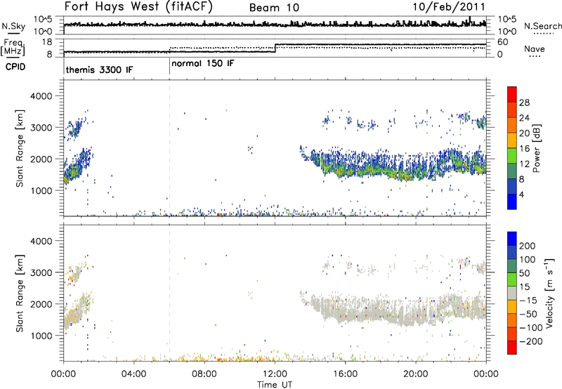Click the 'Fort Hays West (fitACF)' title
The width and height of the screenshot is (562, 389).
coord(138,6)
